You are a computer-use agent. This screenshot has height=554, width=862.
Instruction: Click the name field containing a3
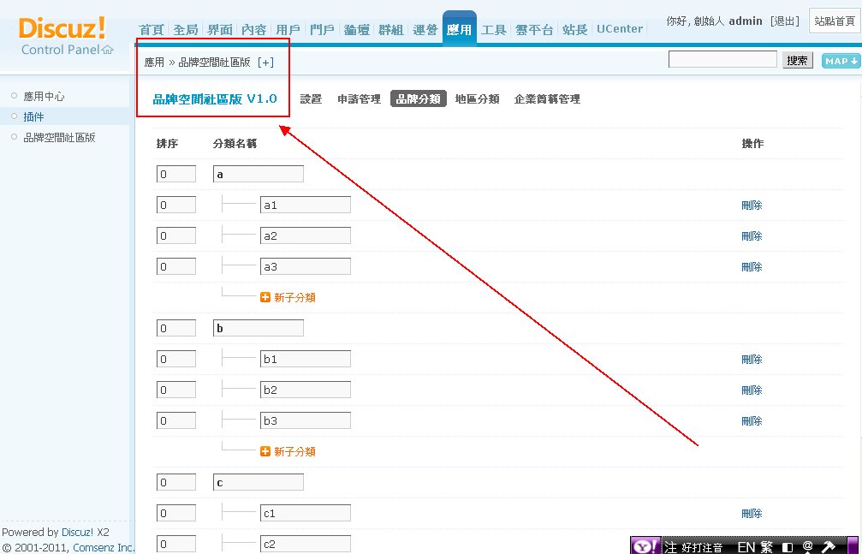click(305, 266)
